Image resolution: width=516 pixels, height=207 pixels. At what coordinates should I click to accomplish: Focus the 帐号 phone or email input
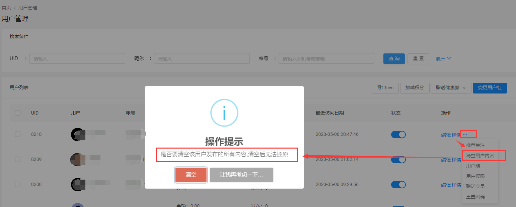click(x=326, y=58)
